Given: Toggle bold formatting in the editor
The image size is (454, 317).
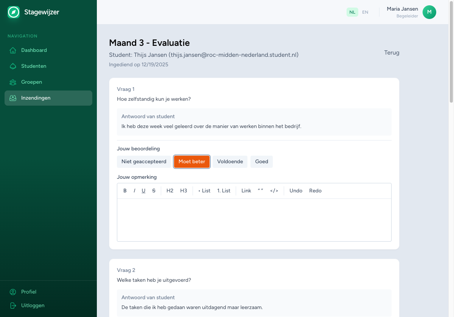Looking at the screenshot, I should click(125, 191).
